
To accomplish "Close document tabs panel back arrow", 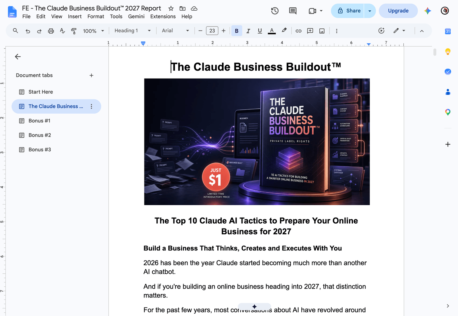I will tap(18, 57).
